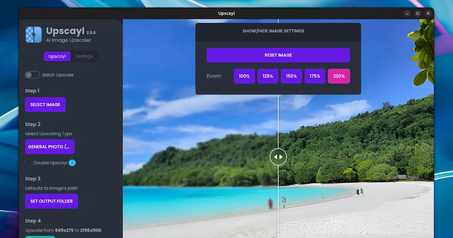Viewport: 453px width, 238px height.
Task: Maximize the Upscayl window
Action: click(418, 13)
